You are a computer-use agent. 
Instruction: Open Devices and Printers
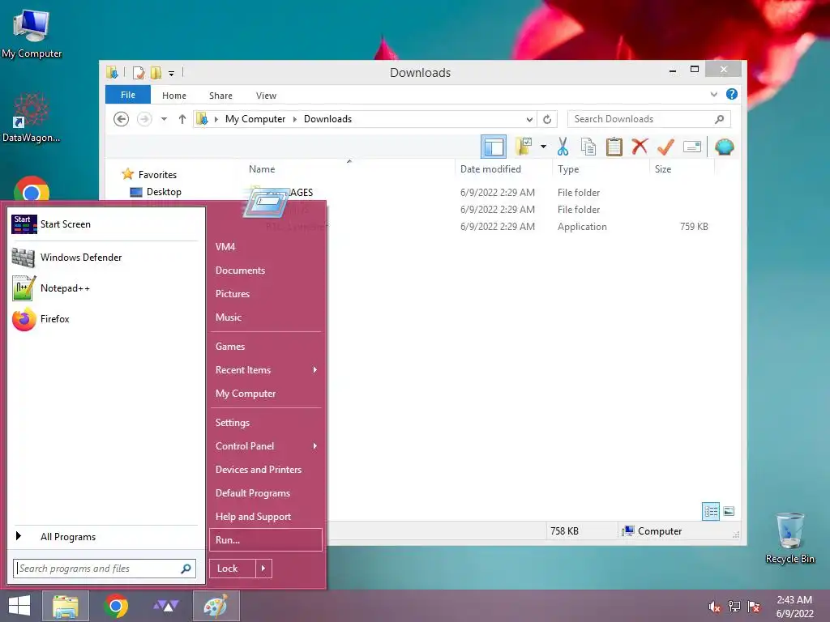pyautogui.click(x=265, y=470)
